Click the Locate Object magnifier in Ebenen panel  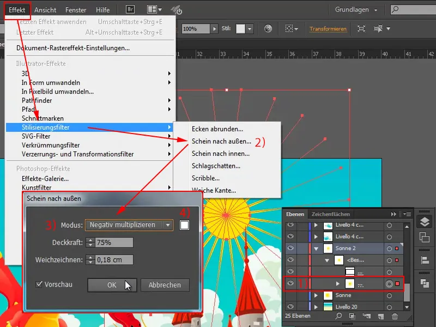[338, 316]
